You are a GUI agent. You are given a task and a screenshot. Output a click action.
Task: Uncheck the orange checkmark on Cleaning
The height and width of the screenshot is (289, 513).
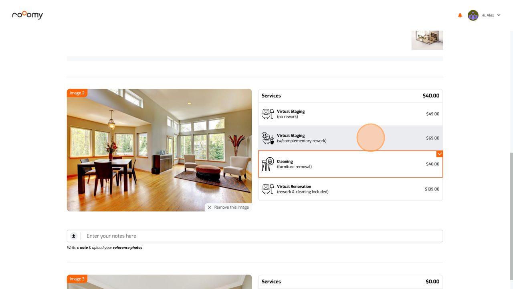click(x=440, y=154)
